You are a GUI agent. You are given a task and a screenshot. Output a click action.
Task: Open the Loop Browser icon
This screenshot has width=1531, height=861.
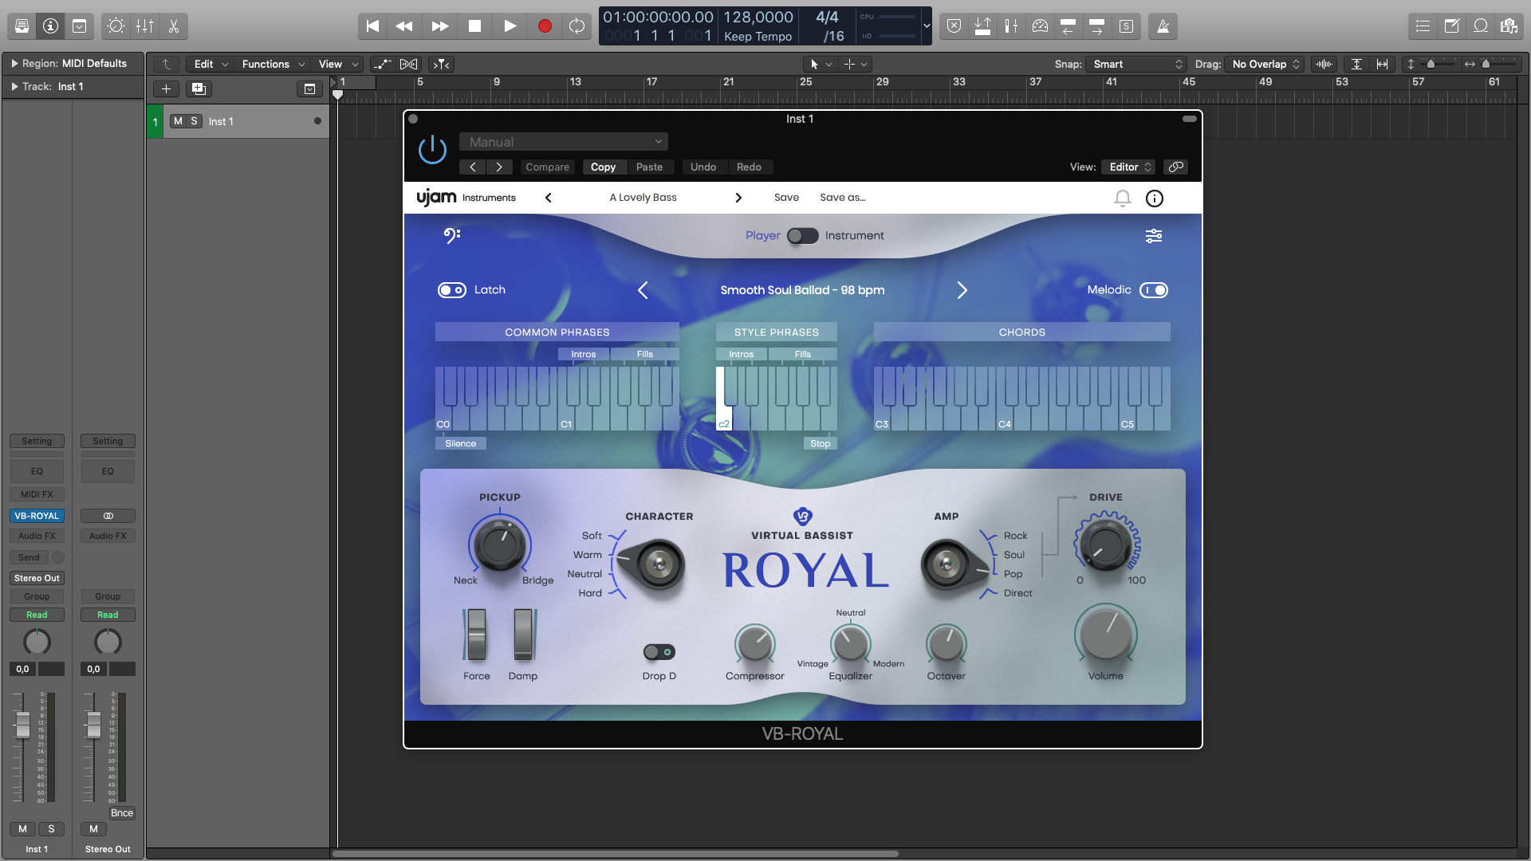(x=1480, y=26)
